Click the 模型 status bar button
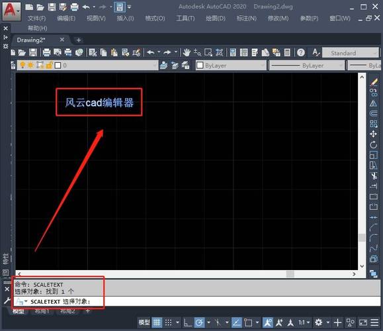Screen dimensions: 383x331 pyautogui.click(x=144, y=322)
